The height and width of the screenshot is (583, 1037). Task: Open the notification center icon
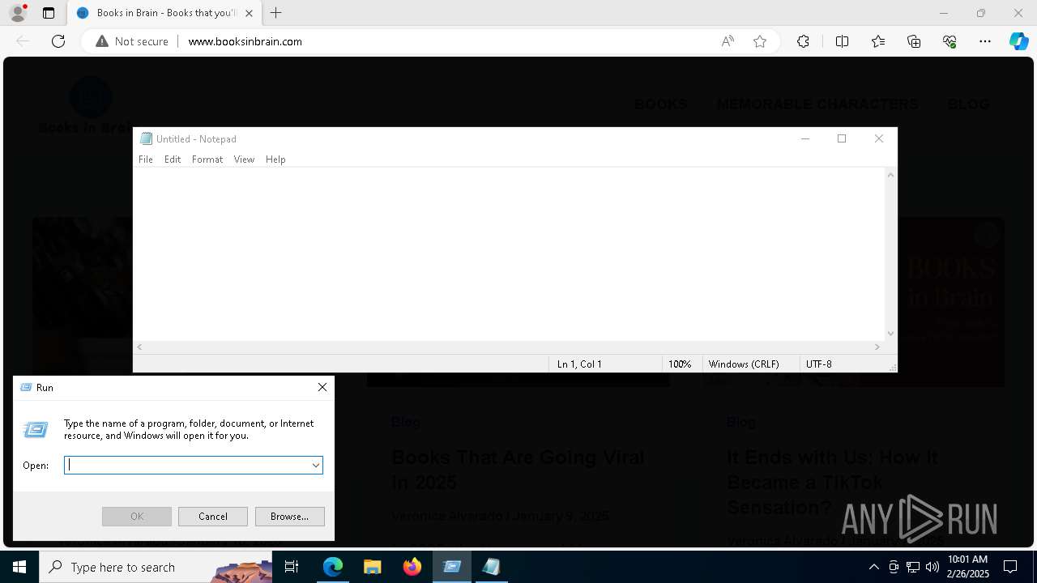pos(1010,567)
